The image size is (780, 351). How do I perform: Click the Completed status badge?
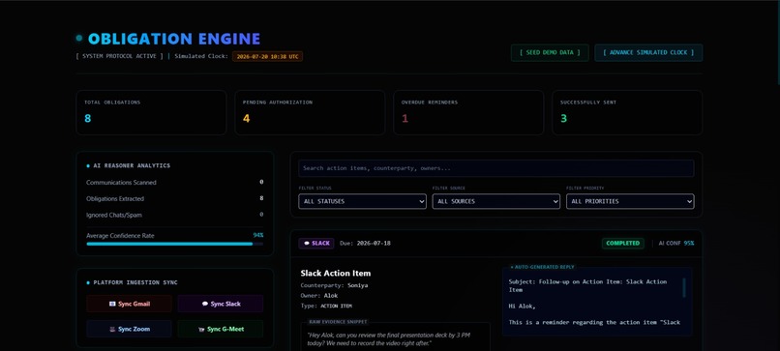click(623, 243)
